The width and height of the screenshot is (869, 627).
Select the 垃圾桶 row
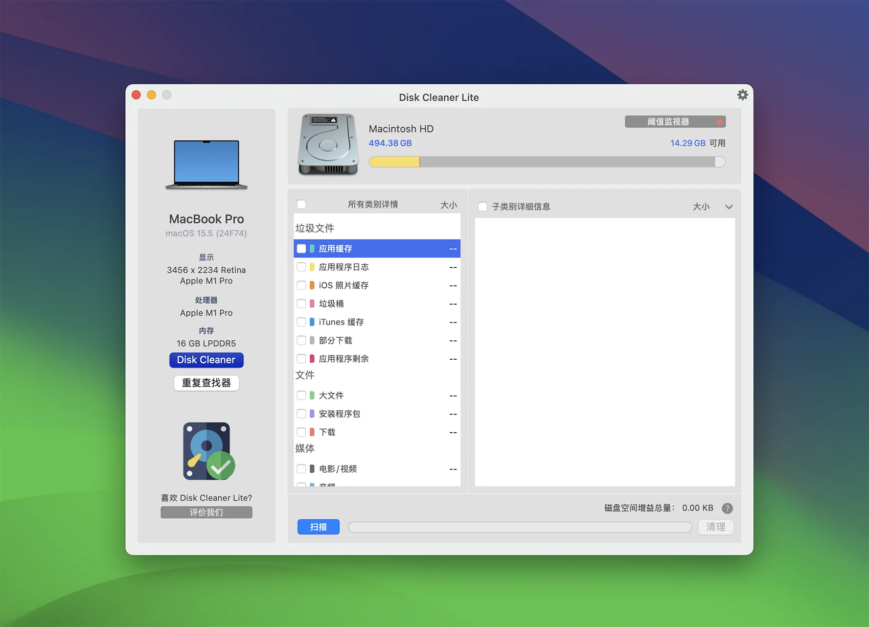377,304
